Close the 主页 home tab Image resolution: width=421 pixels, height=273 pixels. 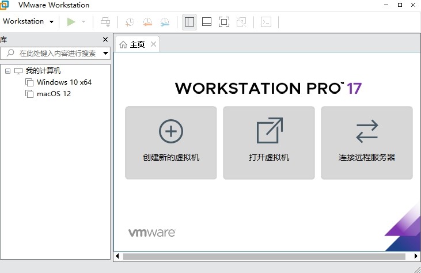point(153,44)
